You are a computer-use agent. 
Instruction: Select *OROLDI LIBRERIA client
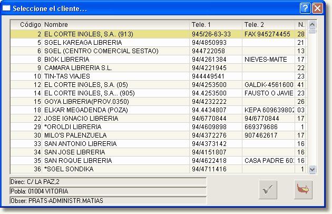159,127
